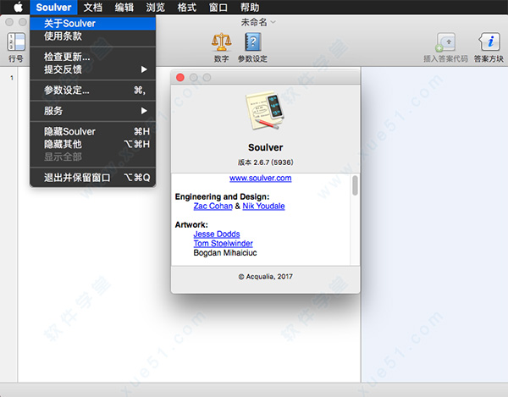
Task: Toggle line numbers with 行号 icon
Action: pyautogui.click(x=16, y=42)
